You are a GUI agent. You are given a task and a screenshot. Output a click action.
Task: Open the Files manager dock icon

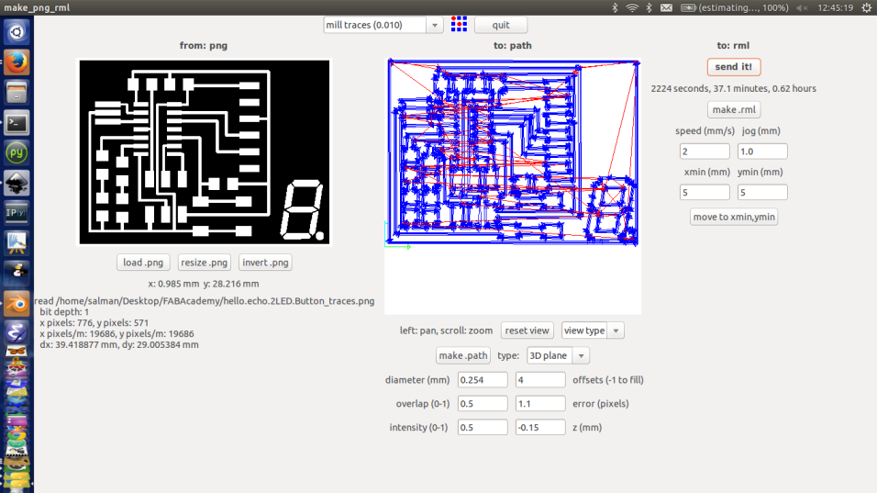(x=17, y=93)
